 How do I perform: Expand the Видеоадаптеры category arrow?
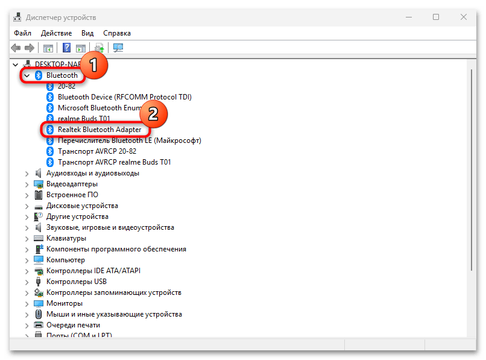tap(27, 184)
